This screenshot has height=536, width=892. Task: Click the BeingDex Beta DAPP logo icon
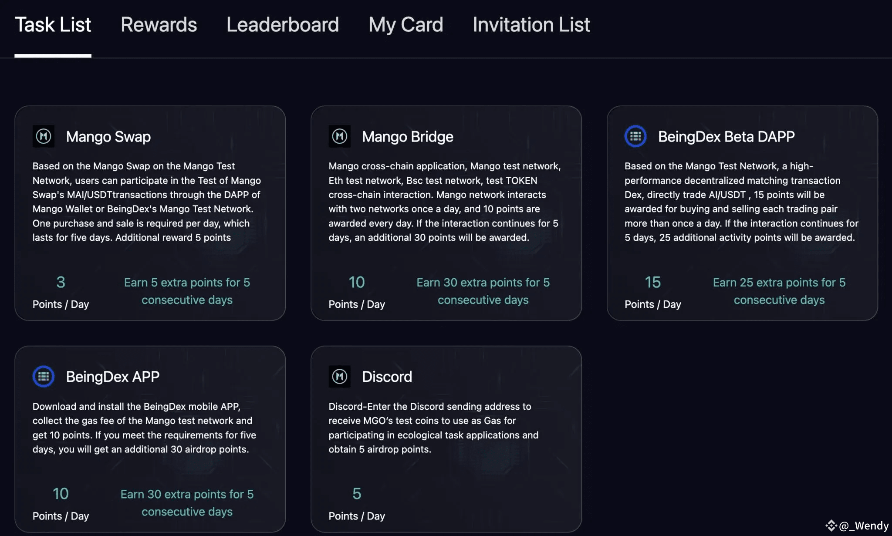(x=635, y=136)
